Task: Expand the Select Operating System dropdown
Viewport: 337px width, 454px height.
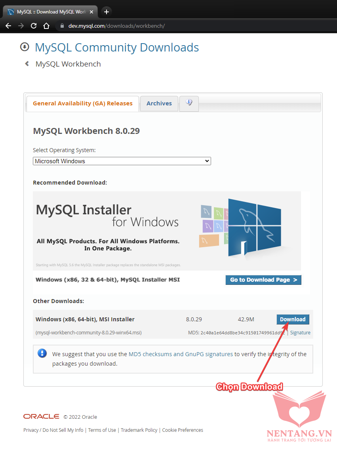Action: click(122, 161)
